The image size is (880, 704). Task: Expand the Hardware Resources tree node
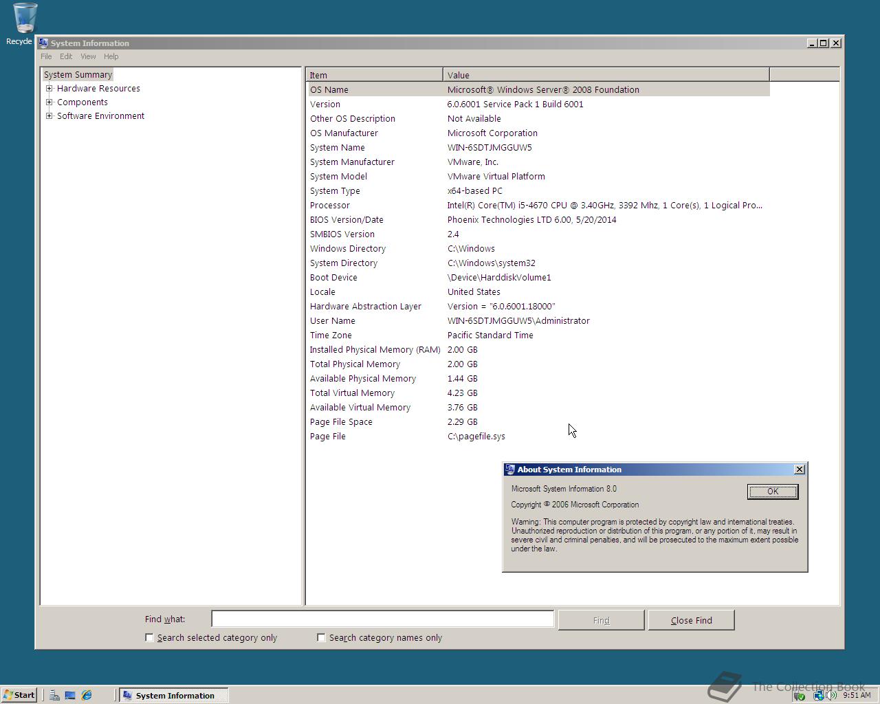pyautogui.click(x=49, y=88)
